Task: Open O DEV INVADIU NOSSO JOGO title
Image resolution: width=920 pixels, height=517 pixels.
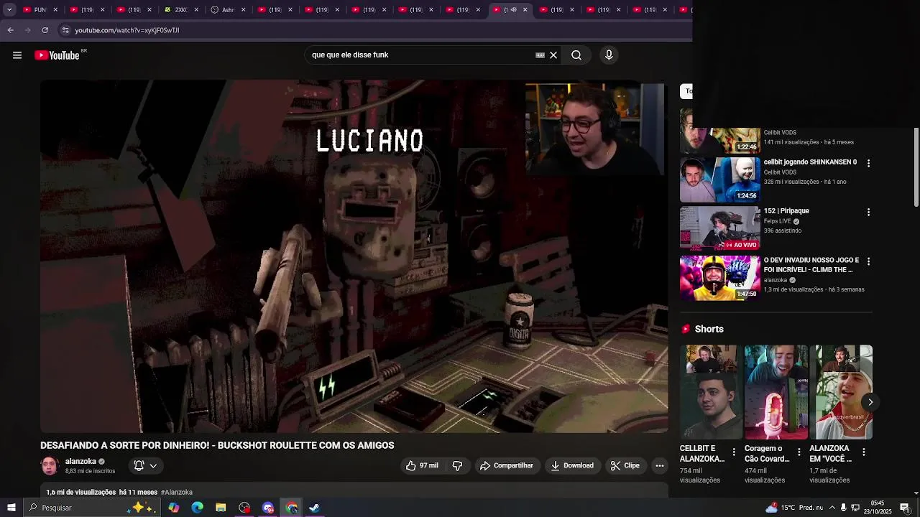Action: [811, 265]
